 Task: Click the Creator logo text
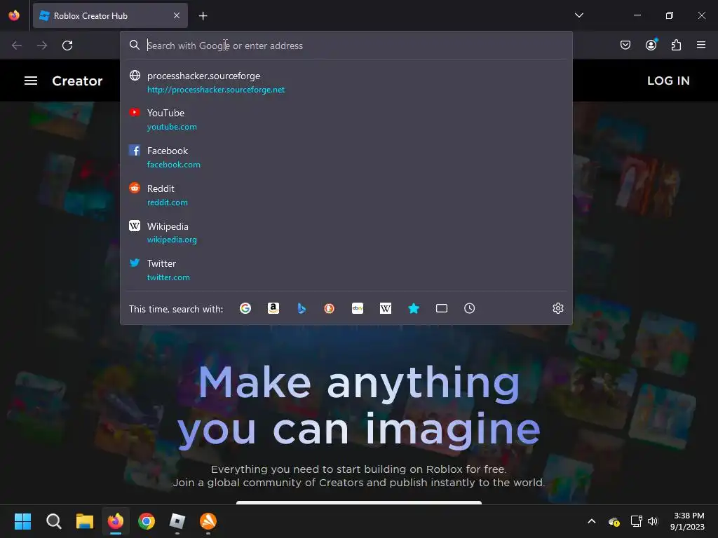[77, 81]
